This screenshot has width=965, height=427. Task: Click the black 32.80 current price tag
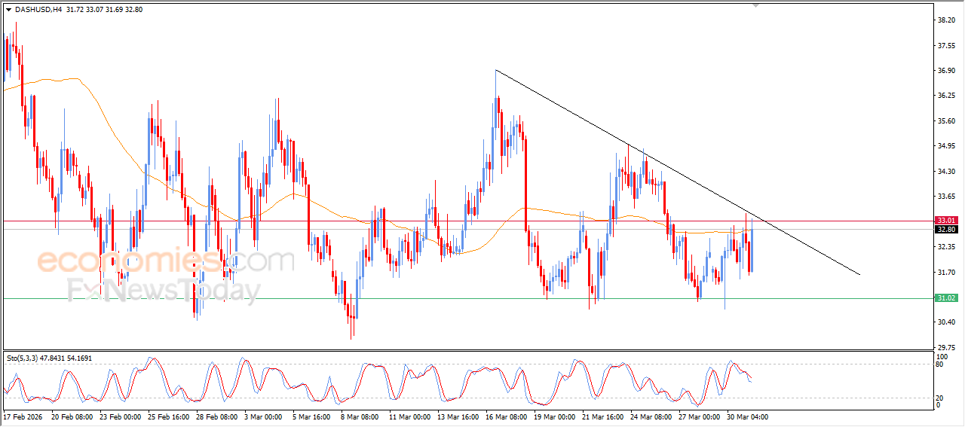(x=945, y=229)
